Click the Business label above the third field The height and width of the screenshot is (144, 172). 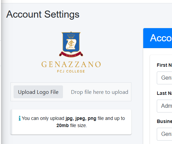(x=165, y=121)
